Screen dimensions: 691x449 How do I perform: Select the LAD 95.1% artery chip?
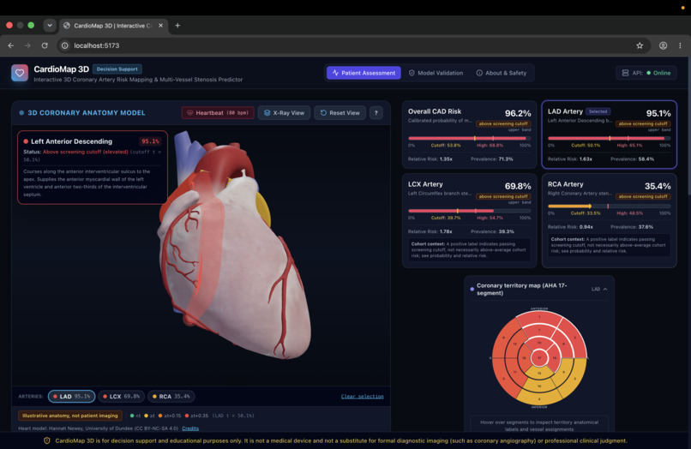click(71, 396)
